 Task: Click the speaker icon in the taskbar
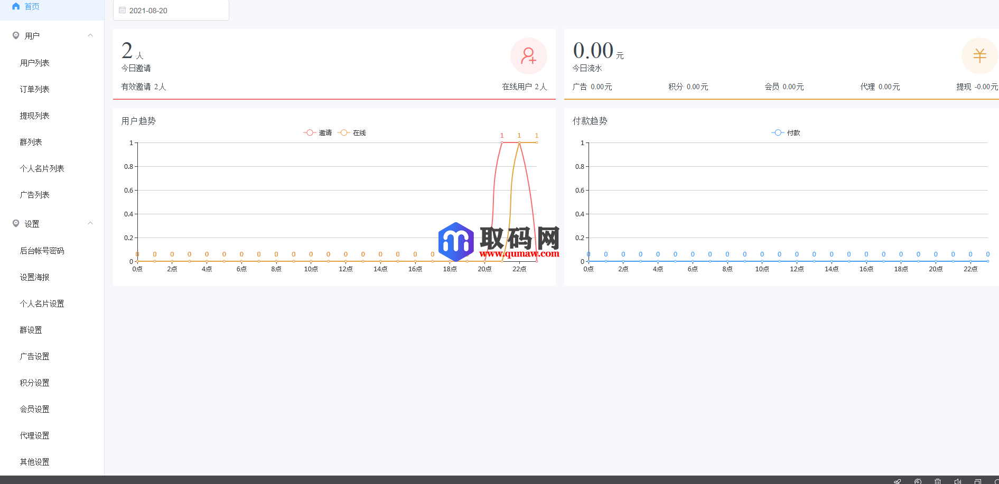pyautogui.click(x=957, y=481)
